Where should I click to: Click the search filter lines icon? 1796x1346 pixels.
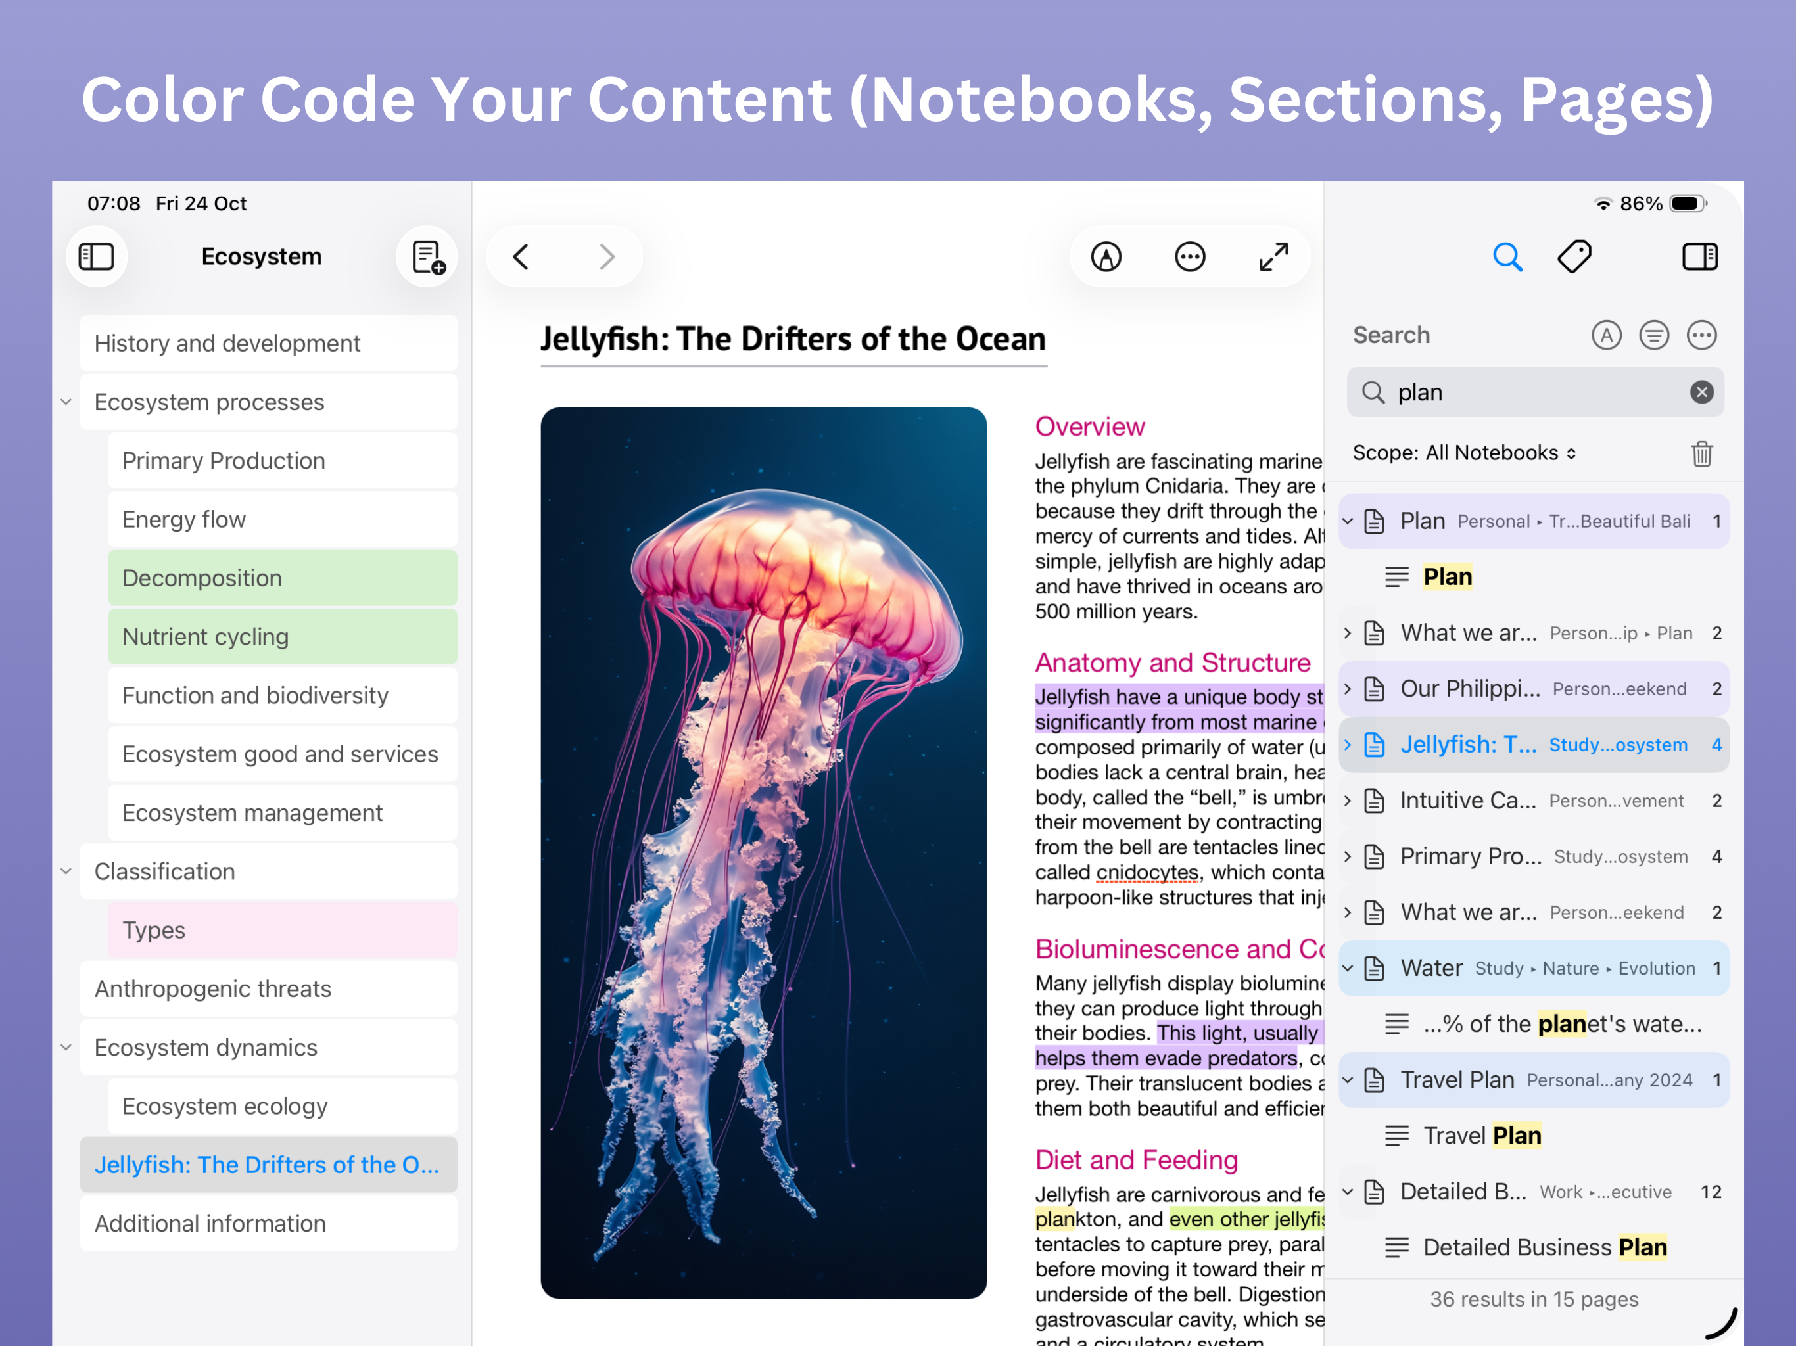point(1654,335)
